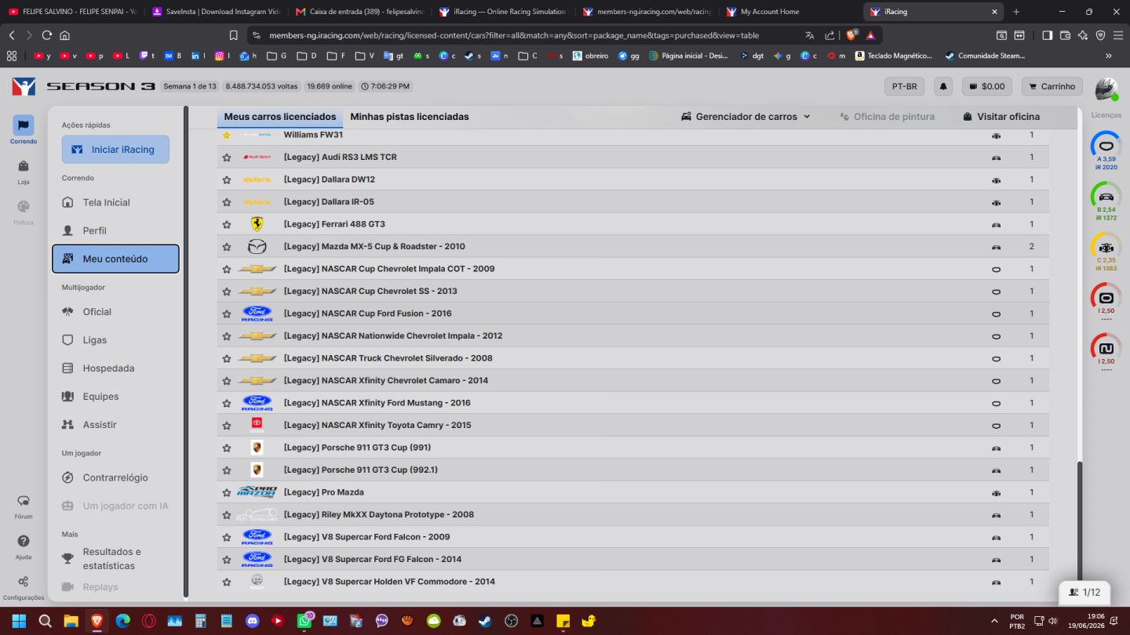Open the Loja shop icon
This screenshot has width=1130, height=635.
click(x=24, y=166)
